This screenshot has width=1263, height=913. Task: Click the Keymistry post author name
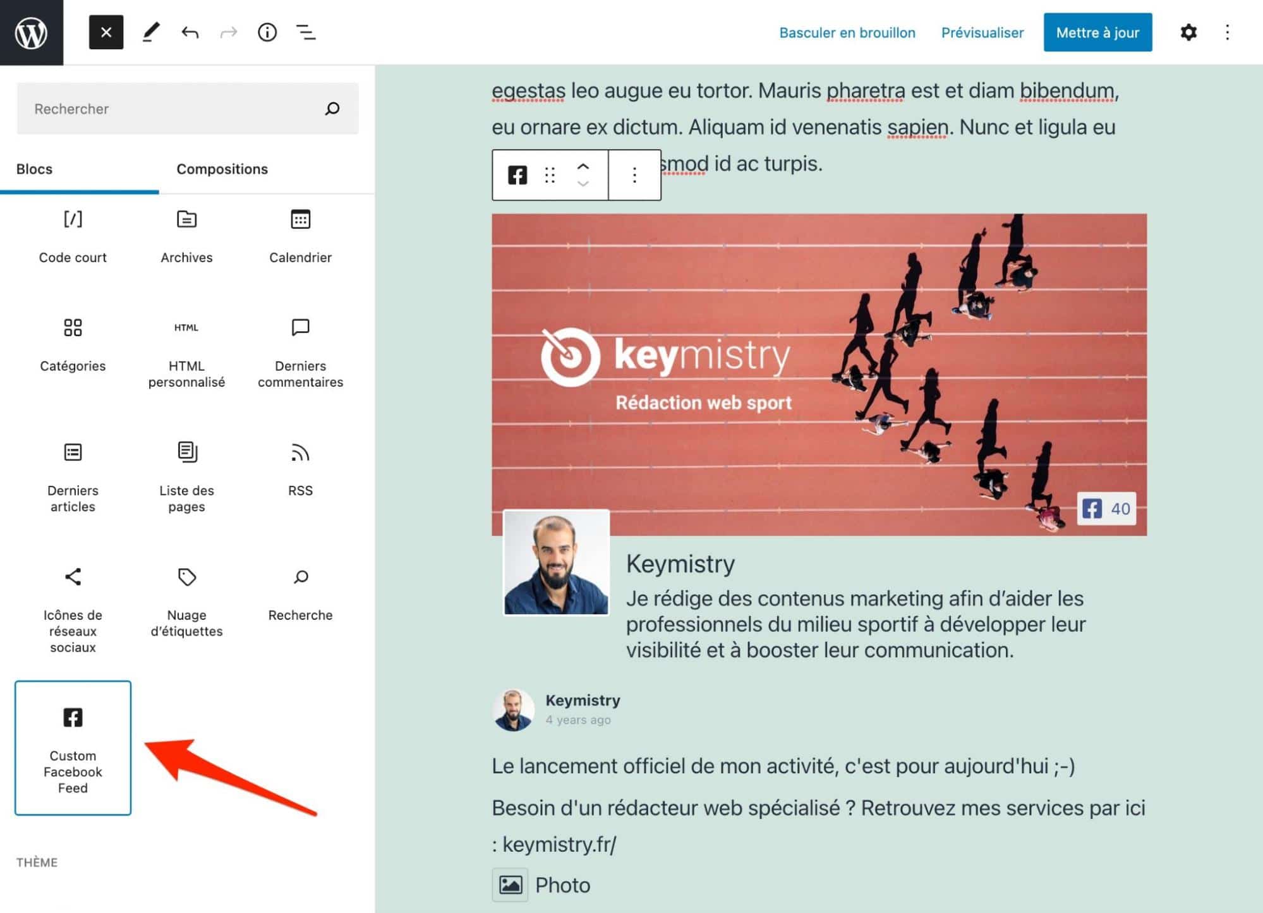click(583, 700)
